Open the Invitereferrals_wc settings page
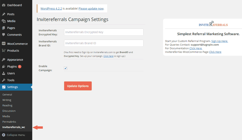242x140 pixels. pos(14,127)
